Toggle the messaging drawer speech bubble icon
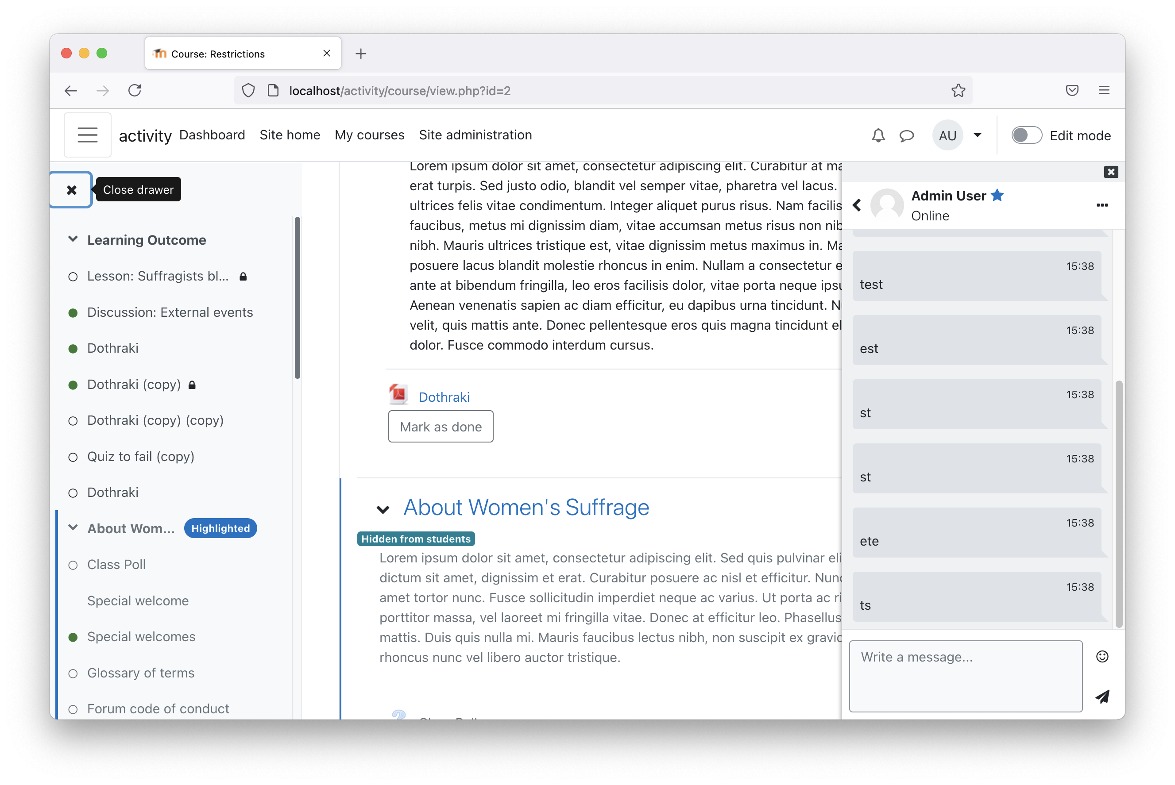The width and height of the screenshot is (1175, 785). (x=907, y=136)
